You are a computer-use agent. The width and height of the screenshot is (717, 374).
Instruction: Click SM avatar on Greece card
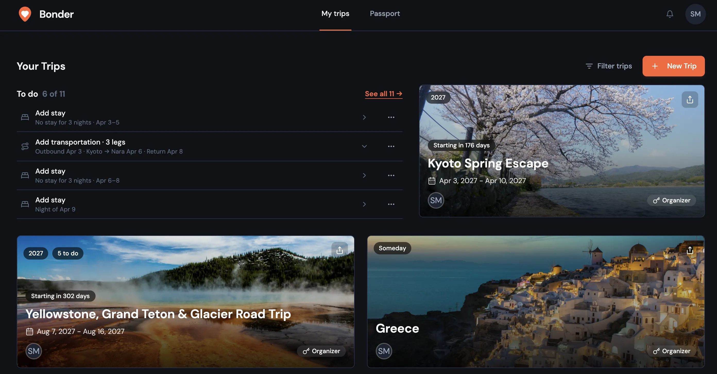(x=384, y=351)
